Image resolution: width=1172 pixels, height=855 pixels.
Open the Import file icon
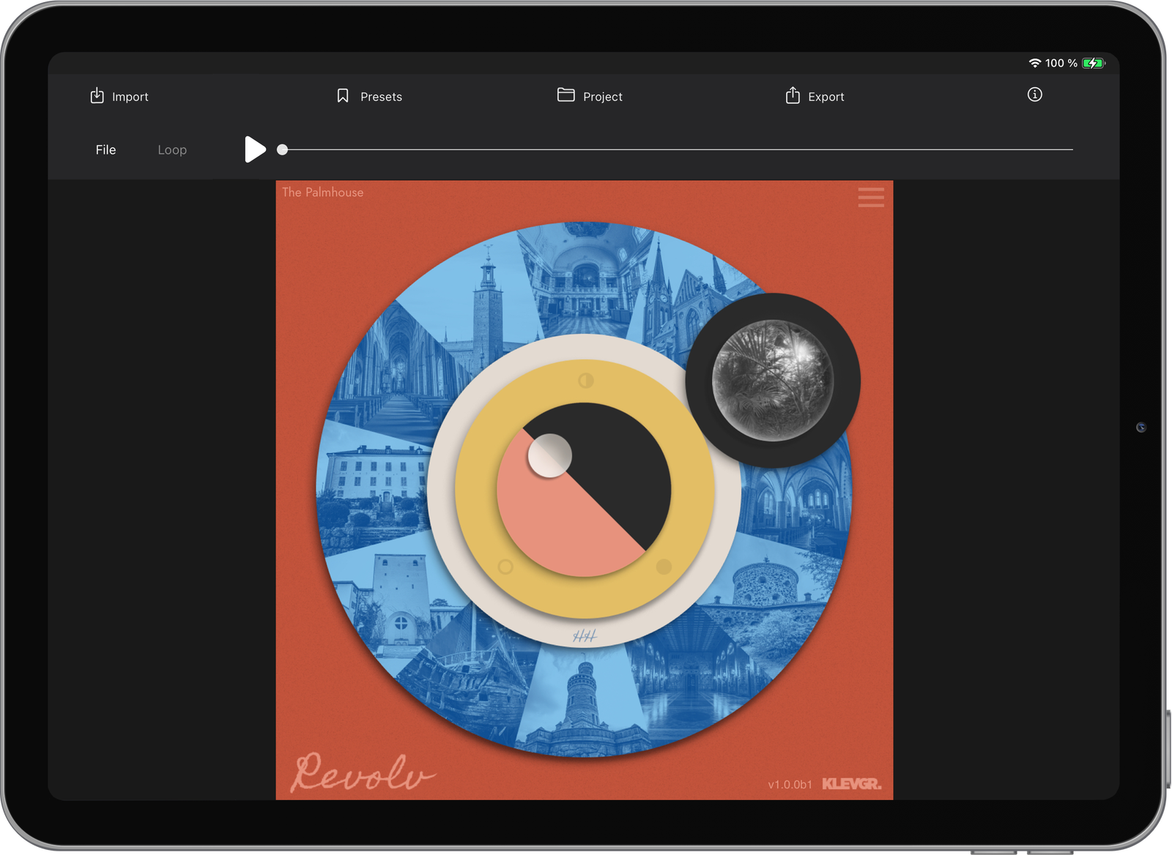click(x=98, y=96)
